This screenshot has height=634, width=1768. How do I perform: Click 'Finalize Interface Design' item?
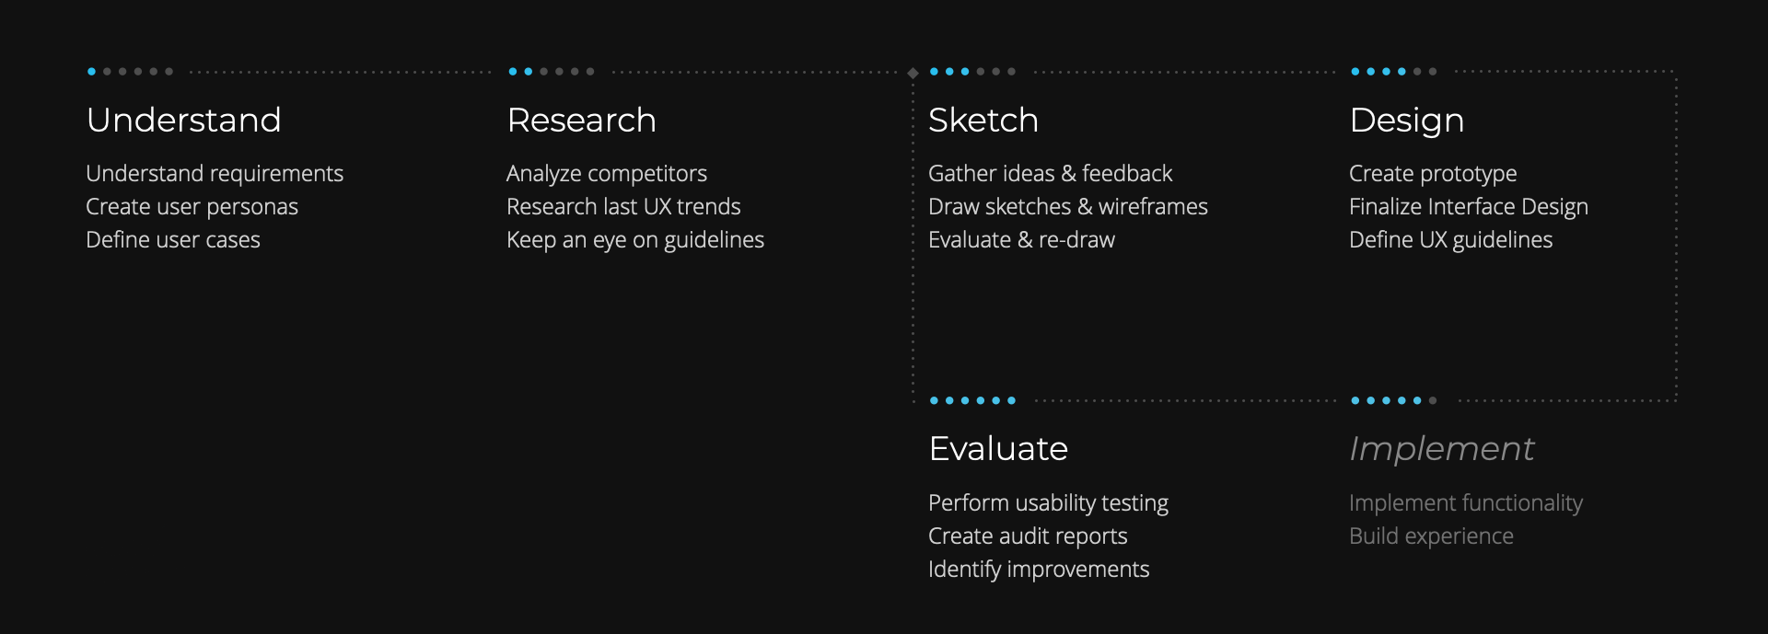pyautogui.click(x=1468, y=207)
